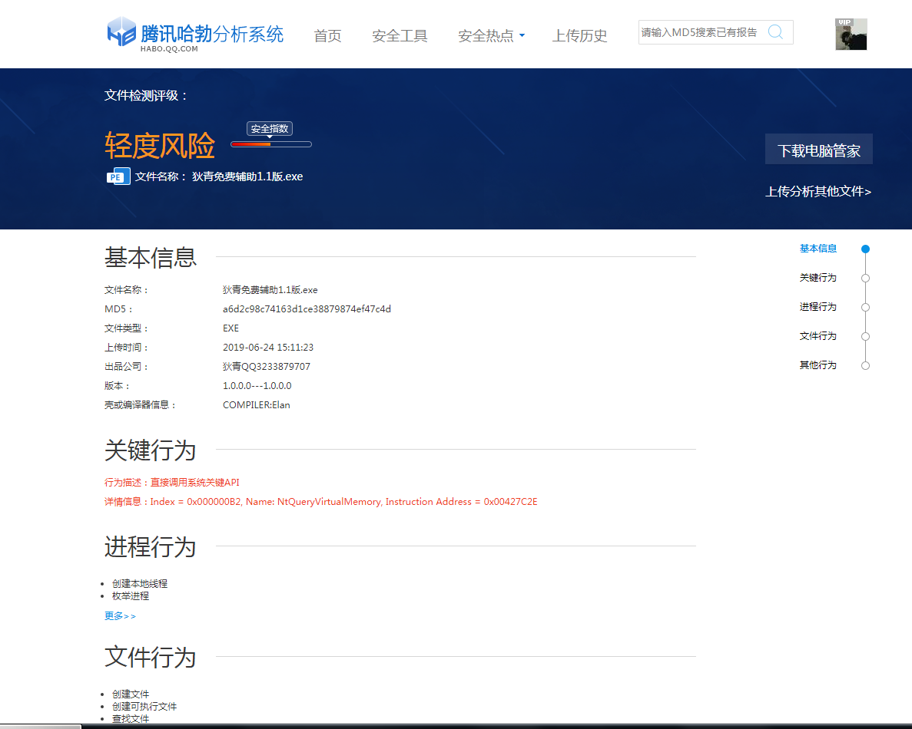912x729 pixels.
Task: Click the file type value EXE
Action: [x=231, y=328]
